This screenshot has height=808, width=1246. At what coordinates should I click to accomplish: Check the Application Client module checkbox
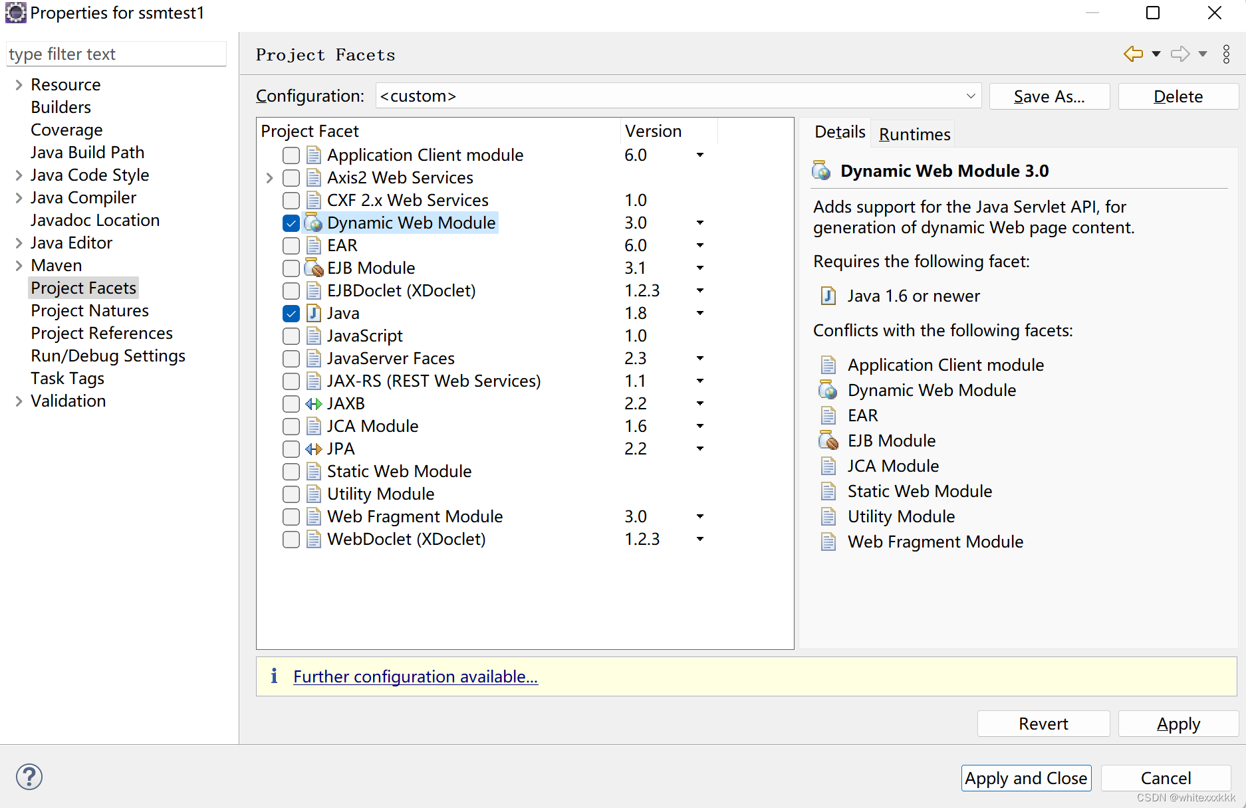(x=291, y=155)
